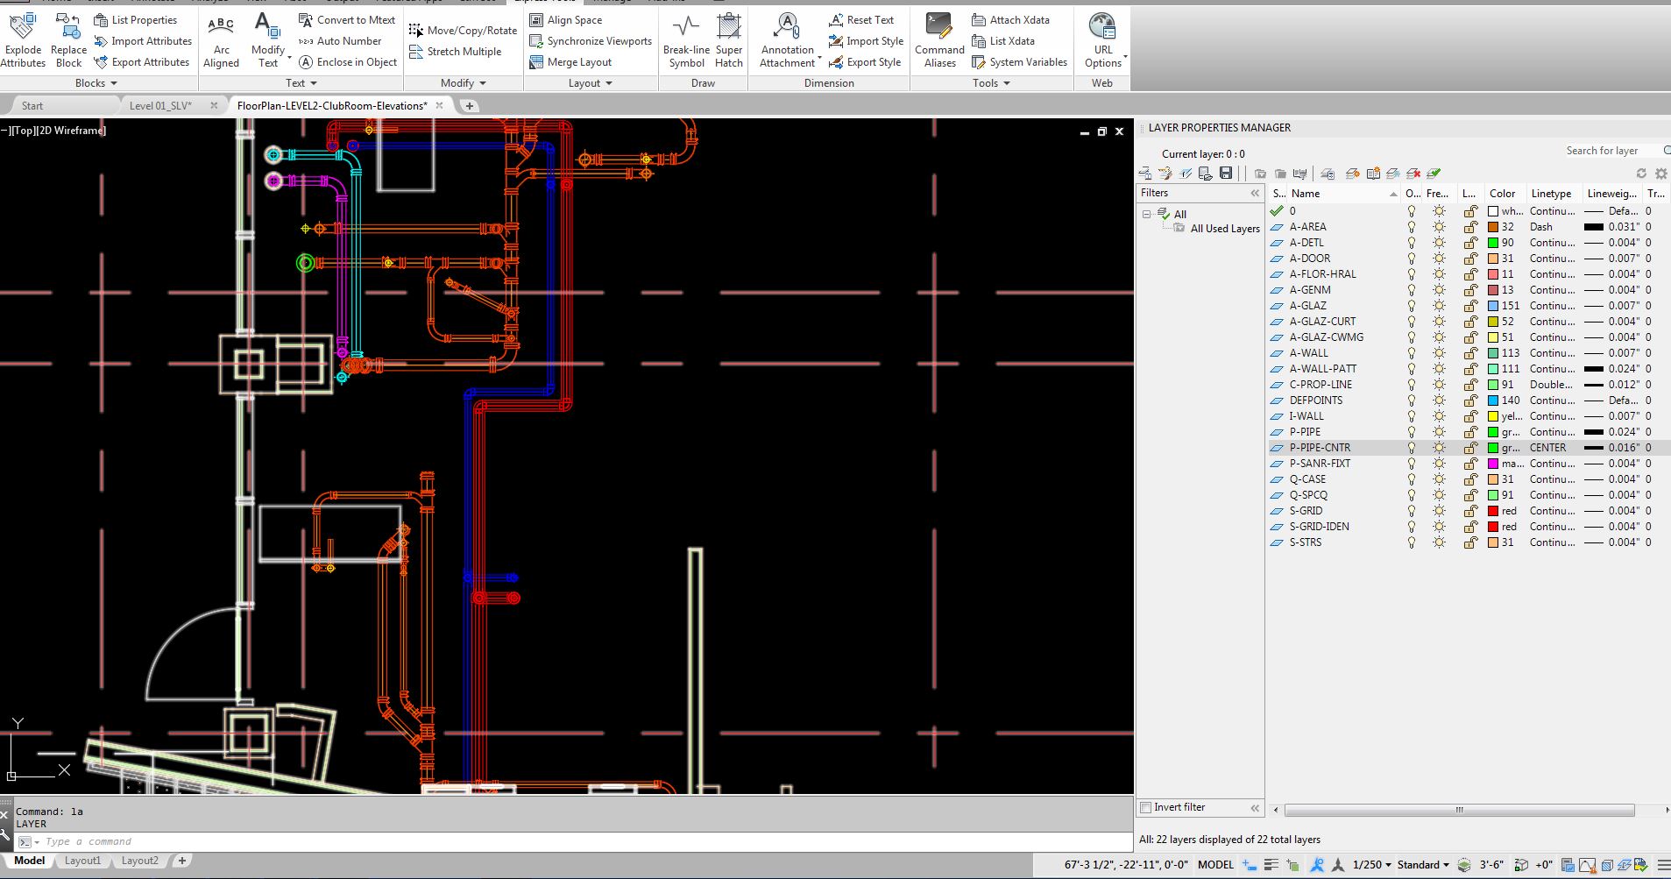Click the Delete Layer icon in Layer Properties Manager

tap(1413, 173)
